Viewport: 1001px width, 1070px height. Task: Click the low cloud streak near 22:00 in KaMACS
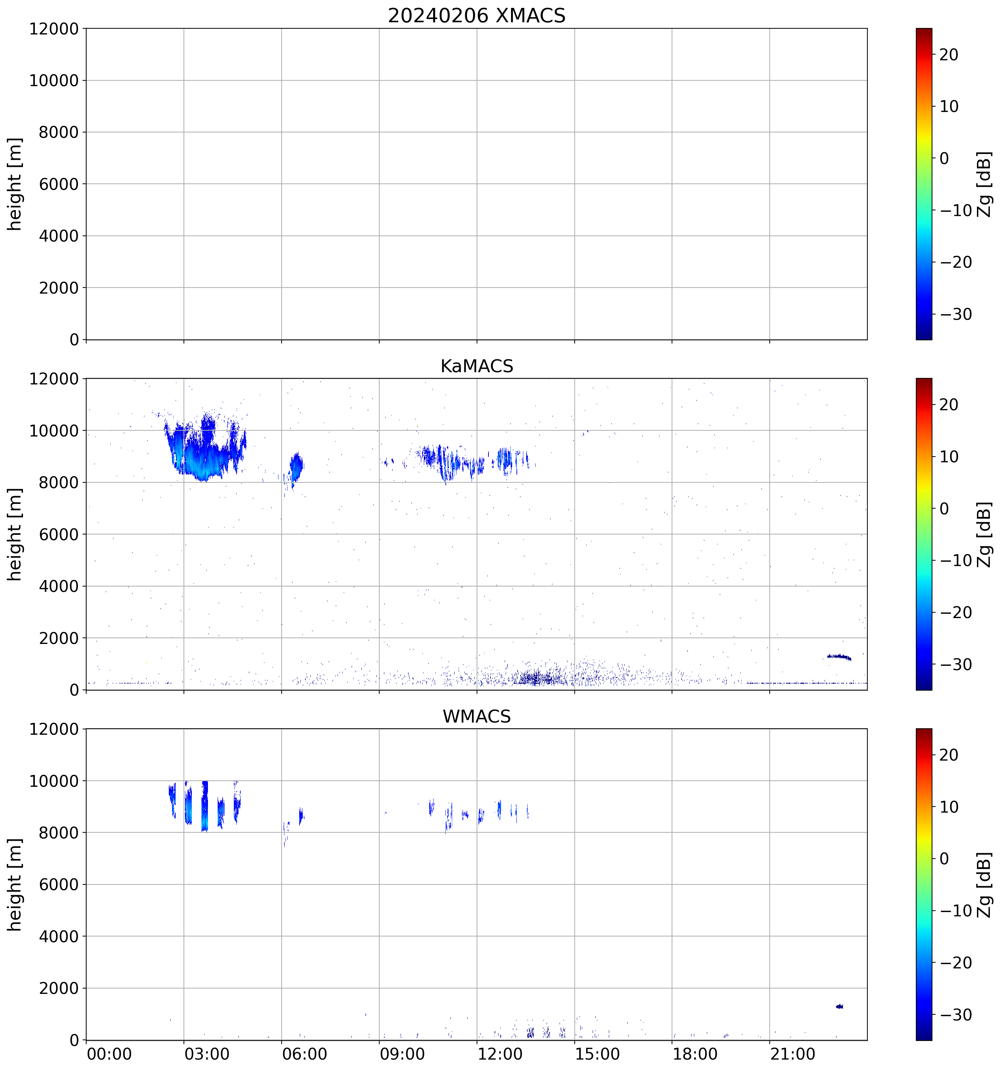[x=838, y=657]
